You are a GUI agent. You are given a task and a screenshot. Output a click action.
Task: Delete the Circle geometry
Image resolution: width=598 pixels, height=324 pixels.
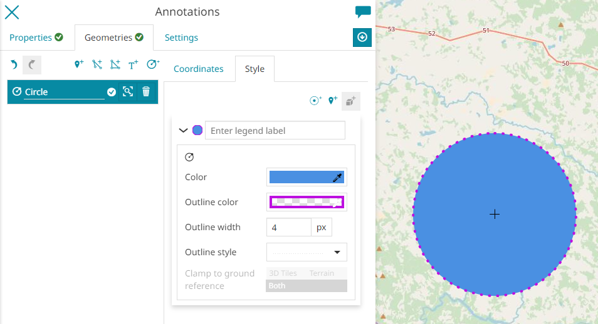click(146, 91)
